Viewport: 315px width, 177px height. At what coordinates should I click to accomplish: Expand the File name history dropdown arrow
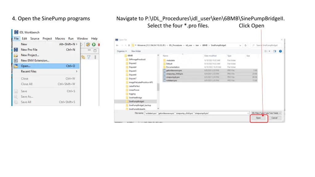[248, 113]
